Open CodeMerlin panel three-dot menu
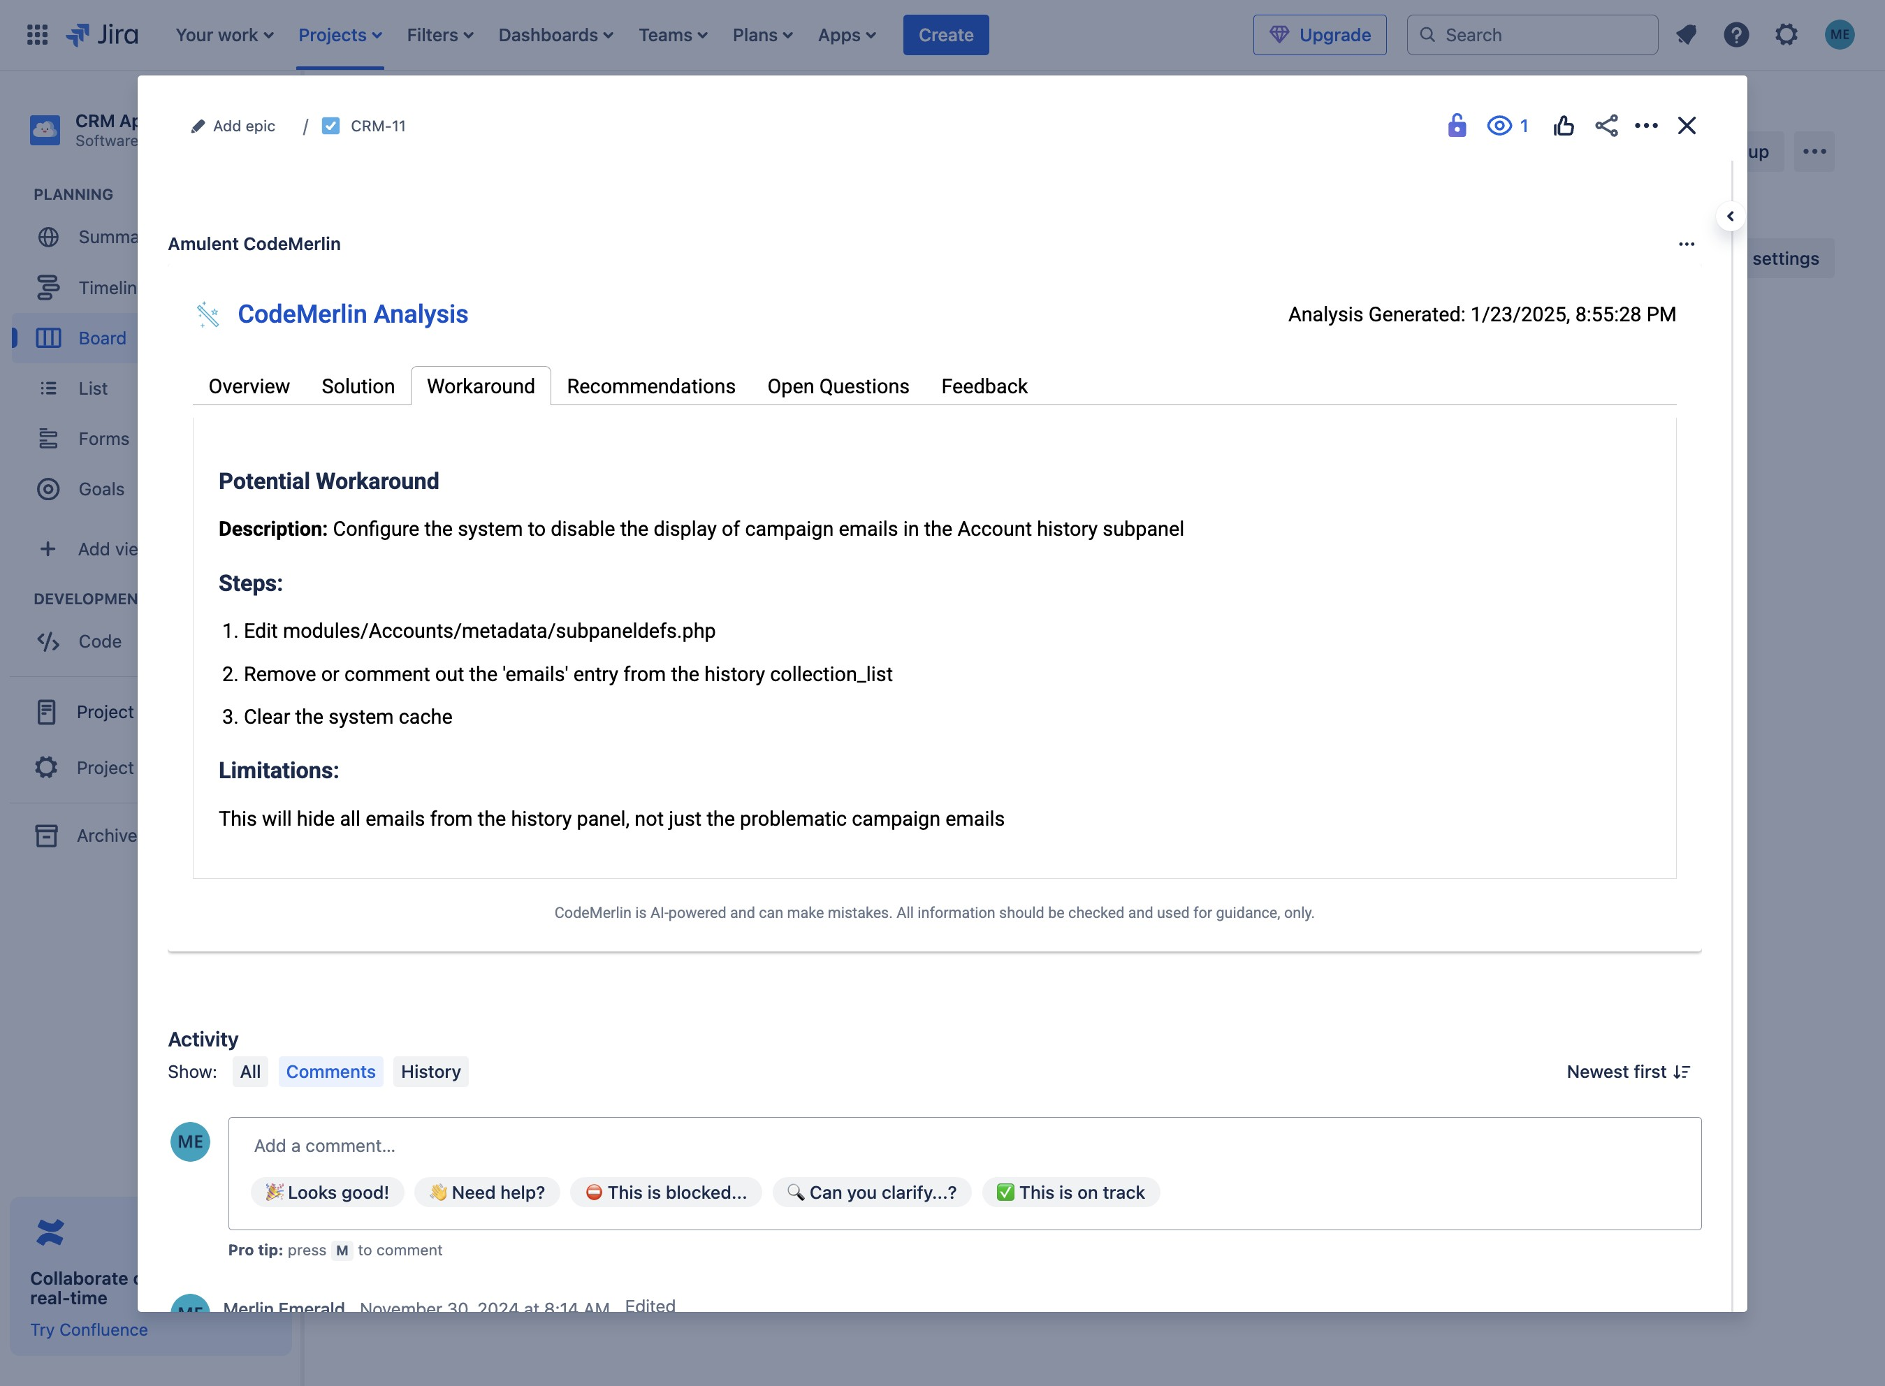The image size is (1885, 1386). [x=1687, y=244]
